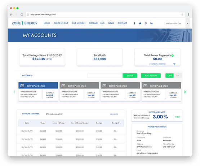This screenshot has height=166, width=200.
Task: Switch to Card view toggle
Action: coord(169,75)
